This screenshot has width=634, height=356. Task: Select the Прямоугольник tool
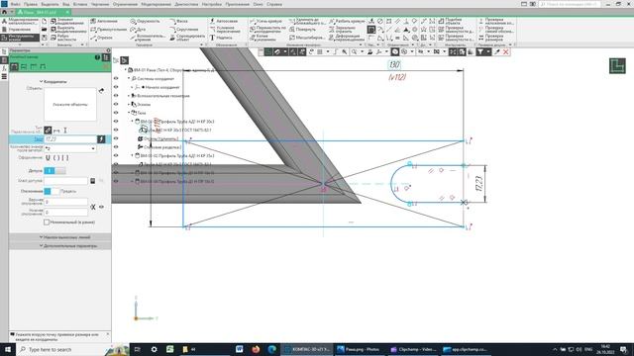pos(108,30)
